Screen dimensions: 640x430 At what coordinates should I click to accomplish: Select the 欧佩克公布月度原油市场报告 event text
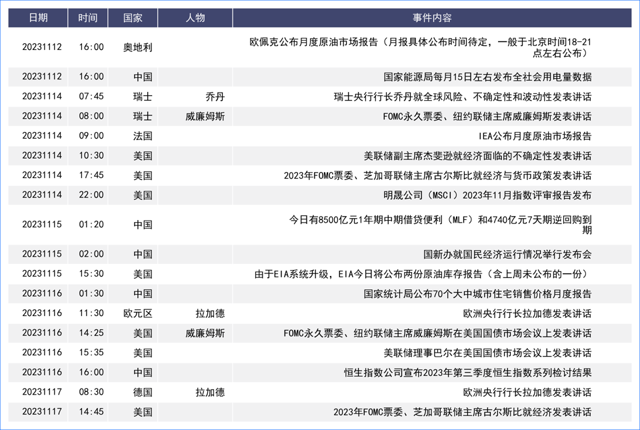[x=421, y=47]
